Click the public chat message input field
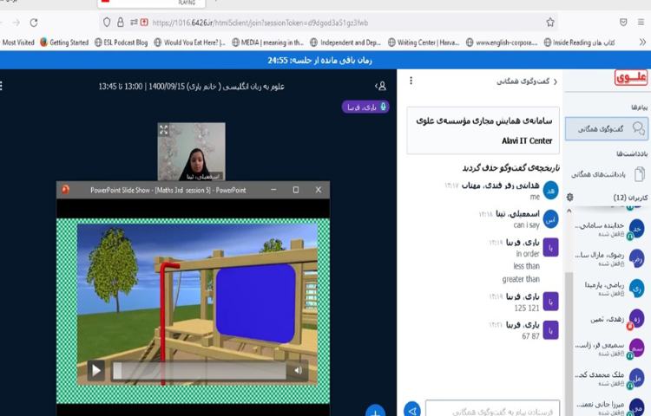651x416 pixels. 492,408
